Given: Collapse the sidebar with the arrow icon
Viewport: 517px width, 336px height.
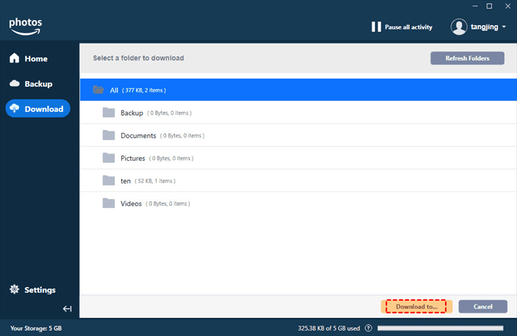Looking at the screenshot, I should (67, 309).
